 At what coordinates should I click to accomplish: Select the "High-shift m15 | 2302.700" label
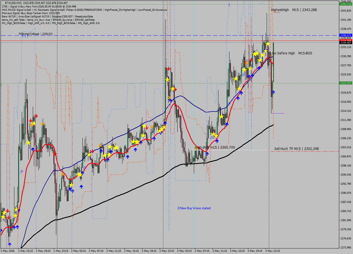tap(215, 147)
